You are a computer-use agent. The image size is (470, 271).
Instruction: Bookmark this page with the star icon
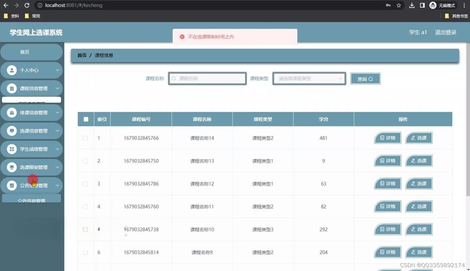(x=399, y=5)
